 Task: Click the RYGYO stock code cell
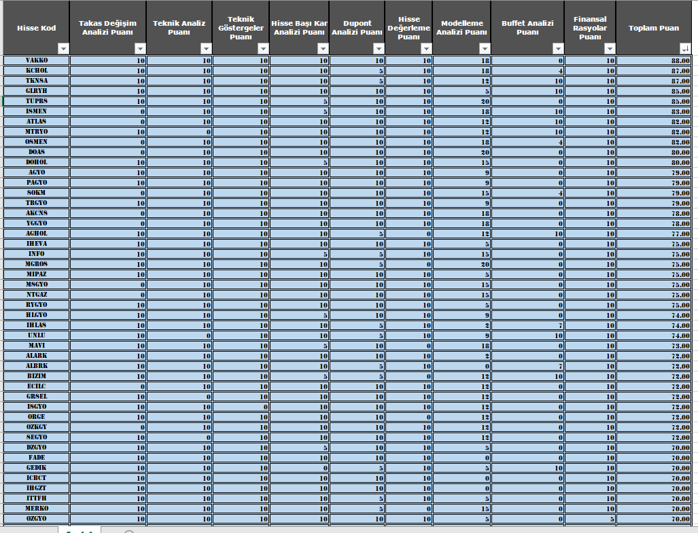[37, 305]
